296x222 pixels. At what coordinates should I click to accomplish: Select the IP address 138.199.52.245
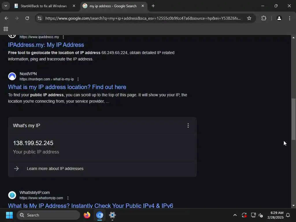(x=33, y=143)
